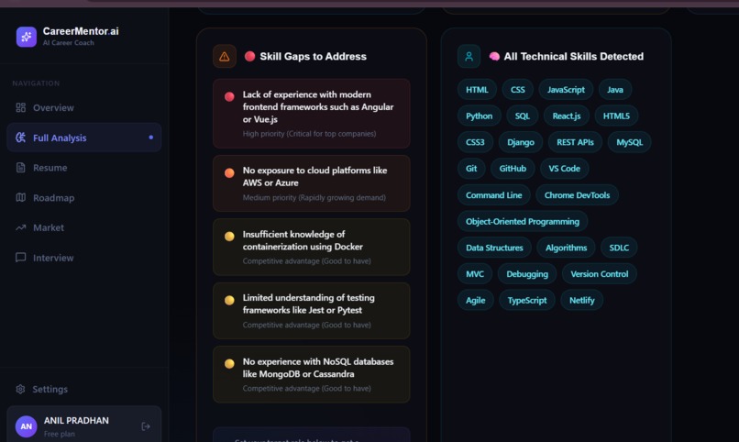The height and width of the screenshot is (442, 739).
Task: Click the Full Analysis brain icon
Action: click(21, 138)
